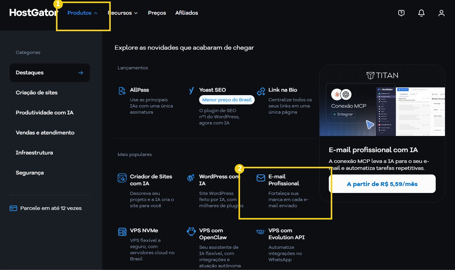The image size is (455, 270).
Task: Click the Evolution API logo icon
Action: click(x=260, y=231)
